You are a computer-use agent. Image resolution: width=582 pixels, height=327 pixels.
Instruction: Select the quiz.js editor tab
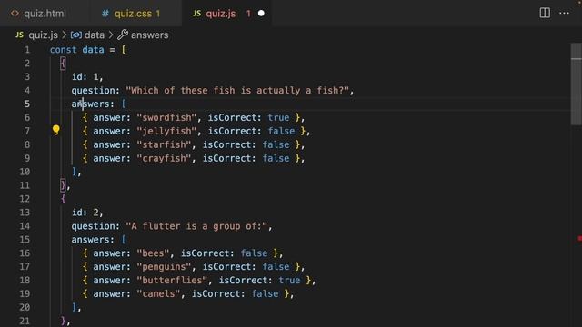[226, 14]
